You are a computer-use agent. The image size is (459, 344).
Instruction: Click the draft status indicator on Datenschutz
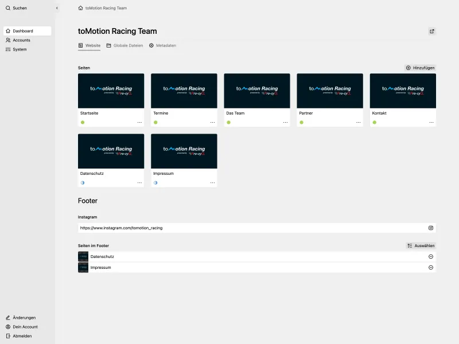point(81,183)
